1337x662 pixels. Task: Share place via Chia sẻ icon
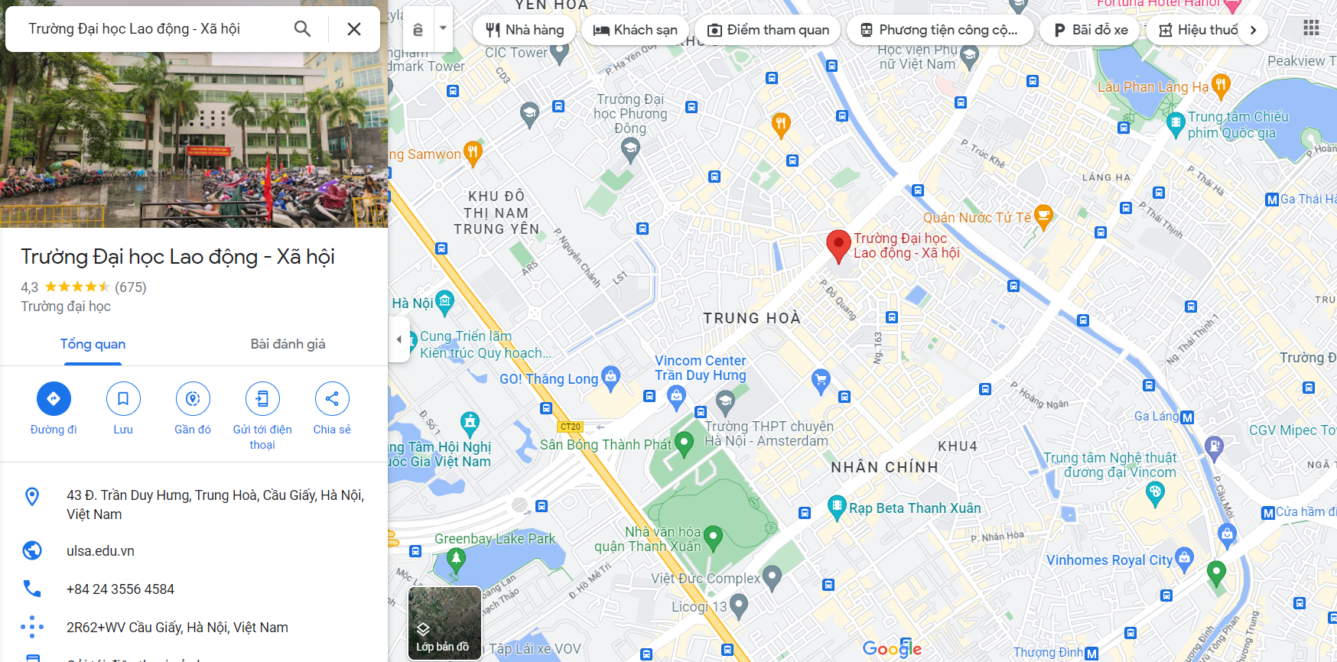pyautogui.click(x=332, y=398)
